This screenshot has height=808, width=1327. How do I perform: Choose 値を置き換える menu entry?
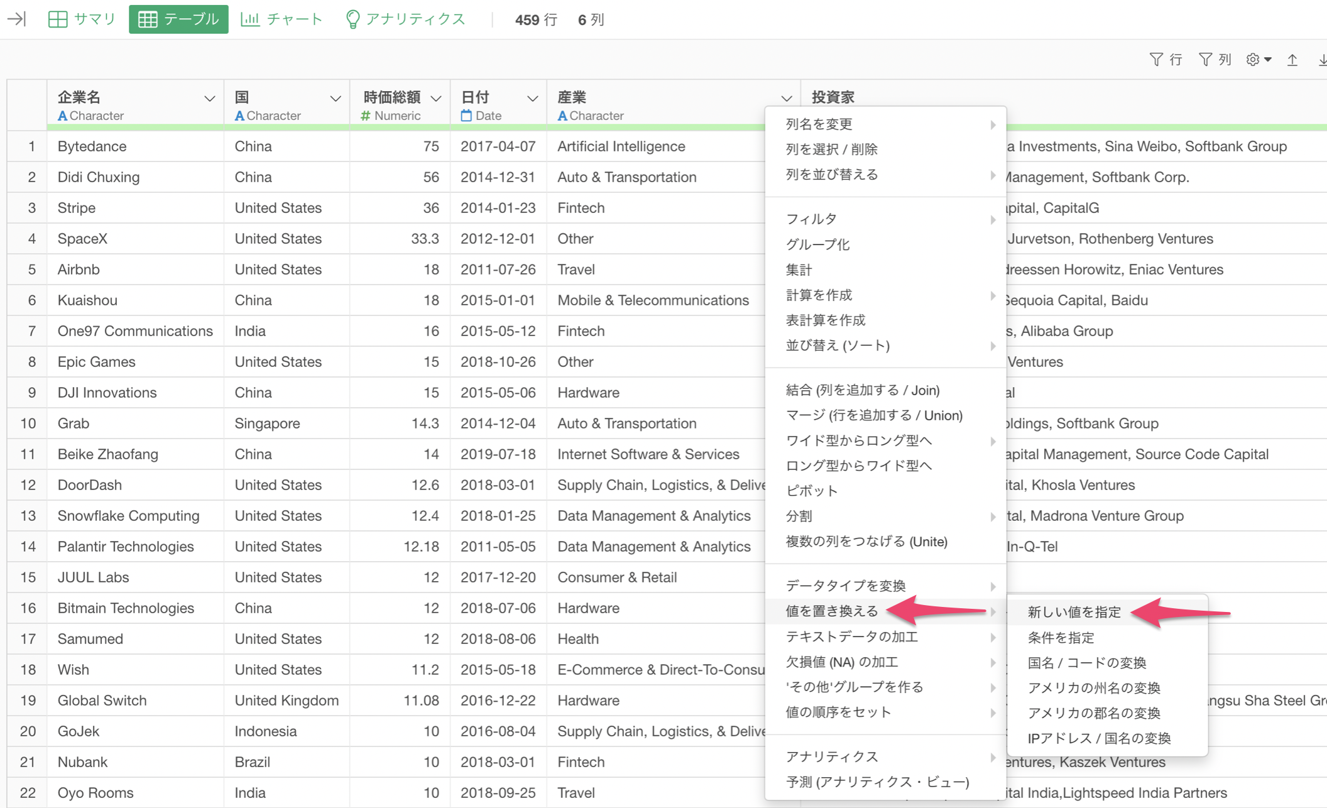885,611
